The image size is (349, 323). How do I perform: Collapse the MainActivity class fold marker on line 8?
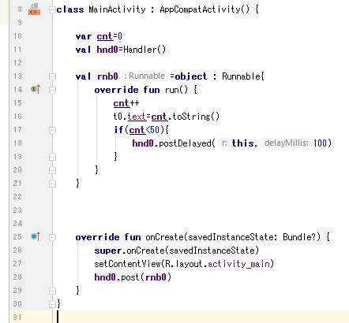pos(52,10)
